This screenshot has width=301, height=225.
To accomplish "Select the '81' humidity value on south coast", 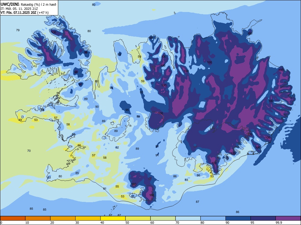I will (105, 189).
